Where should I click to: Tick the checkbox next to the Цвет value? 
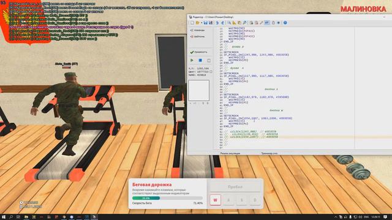pyautogui.click(x=211, y=71)
